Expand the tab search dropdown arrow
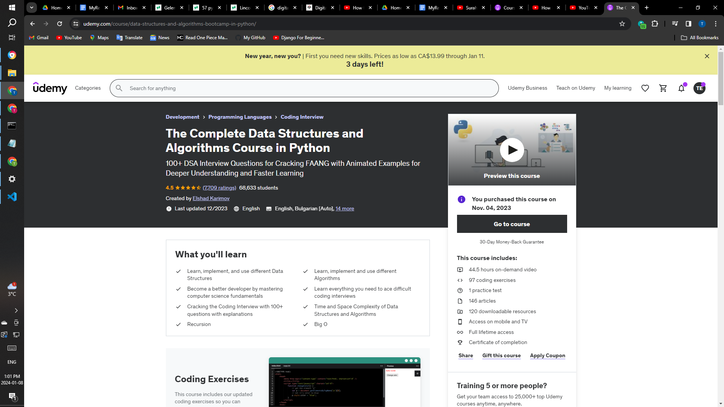724x407 pixels. tap(32, 8)
